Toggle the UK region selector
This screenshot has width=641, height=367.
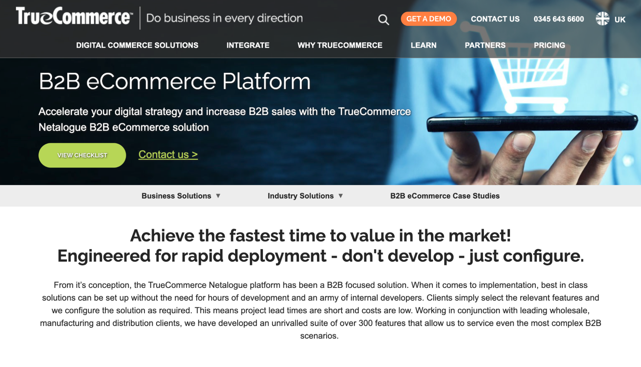pyautogui.click(x=611, y=19)
